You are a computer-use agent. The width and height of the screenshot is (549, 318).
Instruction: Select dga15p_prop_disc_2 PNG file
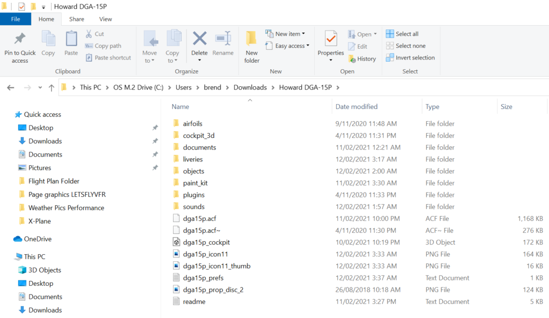point(213,290)
